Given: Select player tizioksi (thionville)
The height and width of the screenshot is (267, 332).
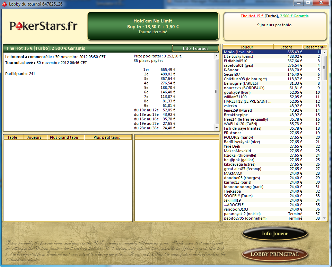Looking at the screenshot, I should tap(272, 156).
